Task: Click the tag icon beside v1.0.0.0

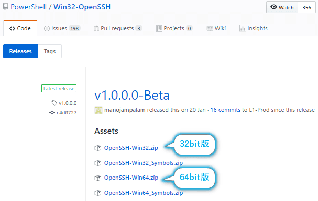Action: point(54,103)
